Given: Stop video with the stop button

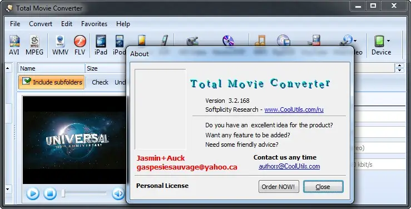Looking at the screenshot, I should point(50,193).
